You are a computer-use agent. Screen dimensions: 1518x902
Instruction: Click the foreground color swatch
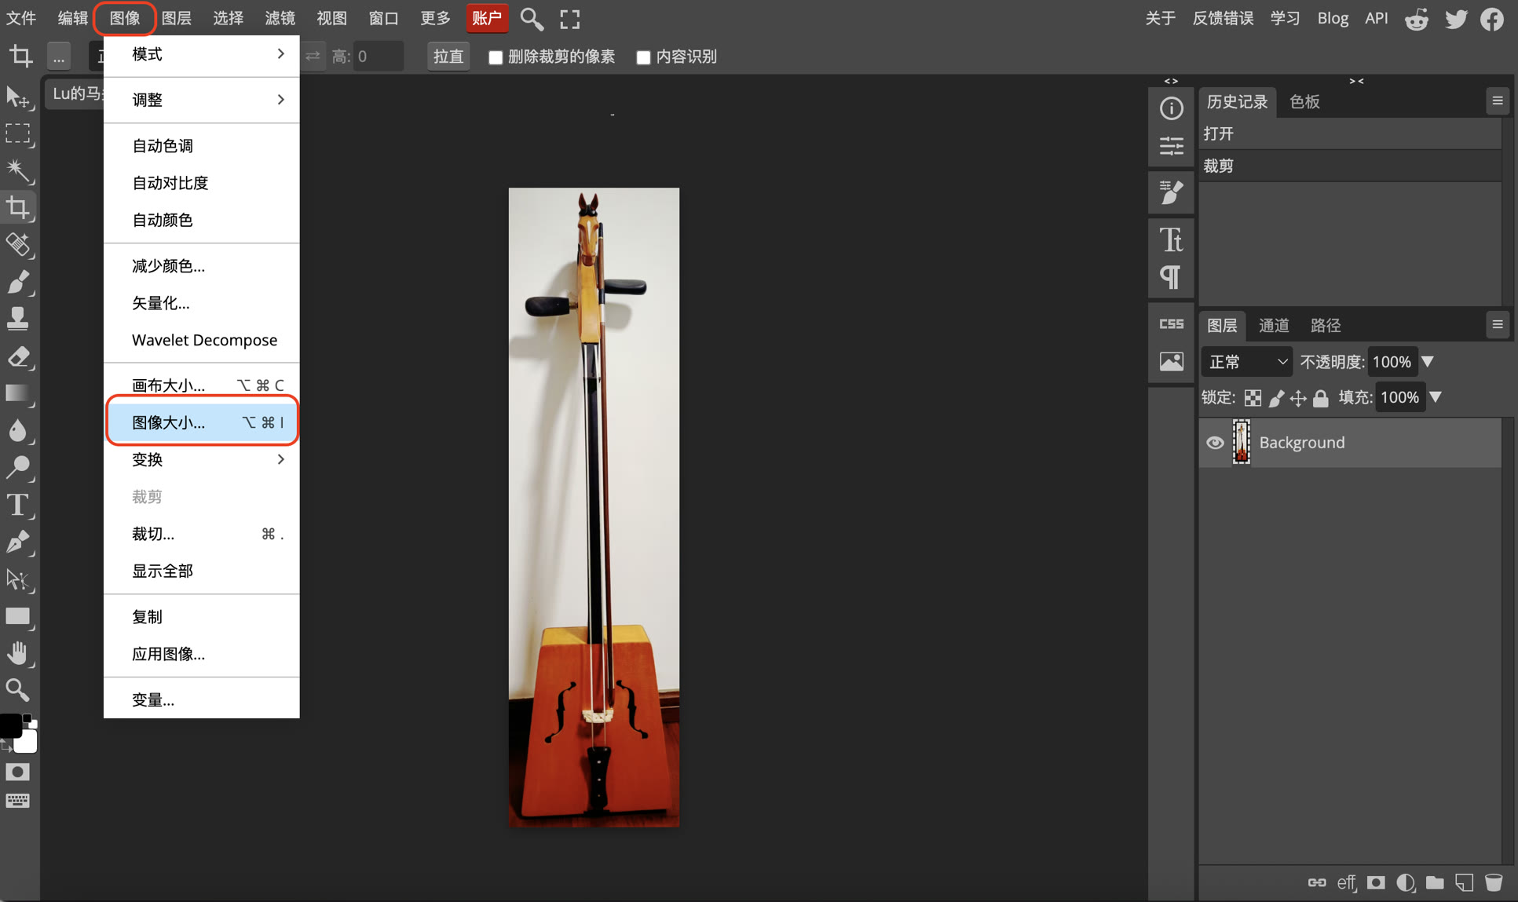point(11,726)
